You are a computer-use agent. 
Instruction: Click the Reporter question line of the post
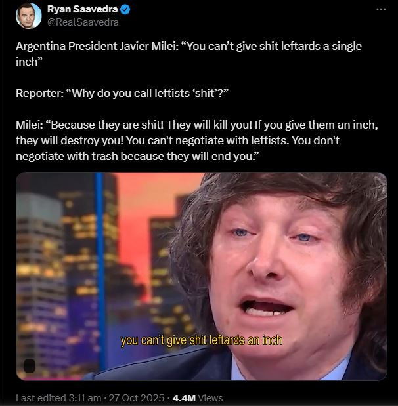click(122, 93)
